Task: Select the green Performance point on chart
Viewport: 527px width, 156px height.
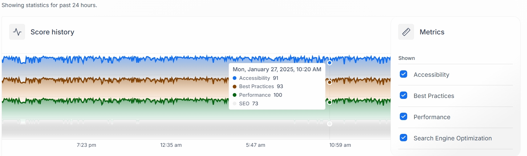Action: click(x=330, y=102)
